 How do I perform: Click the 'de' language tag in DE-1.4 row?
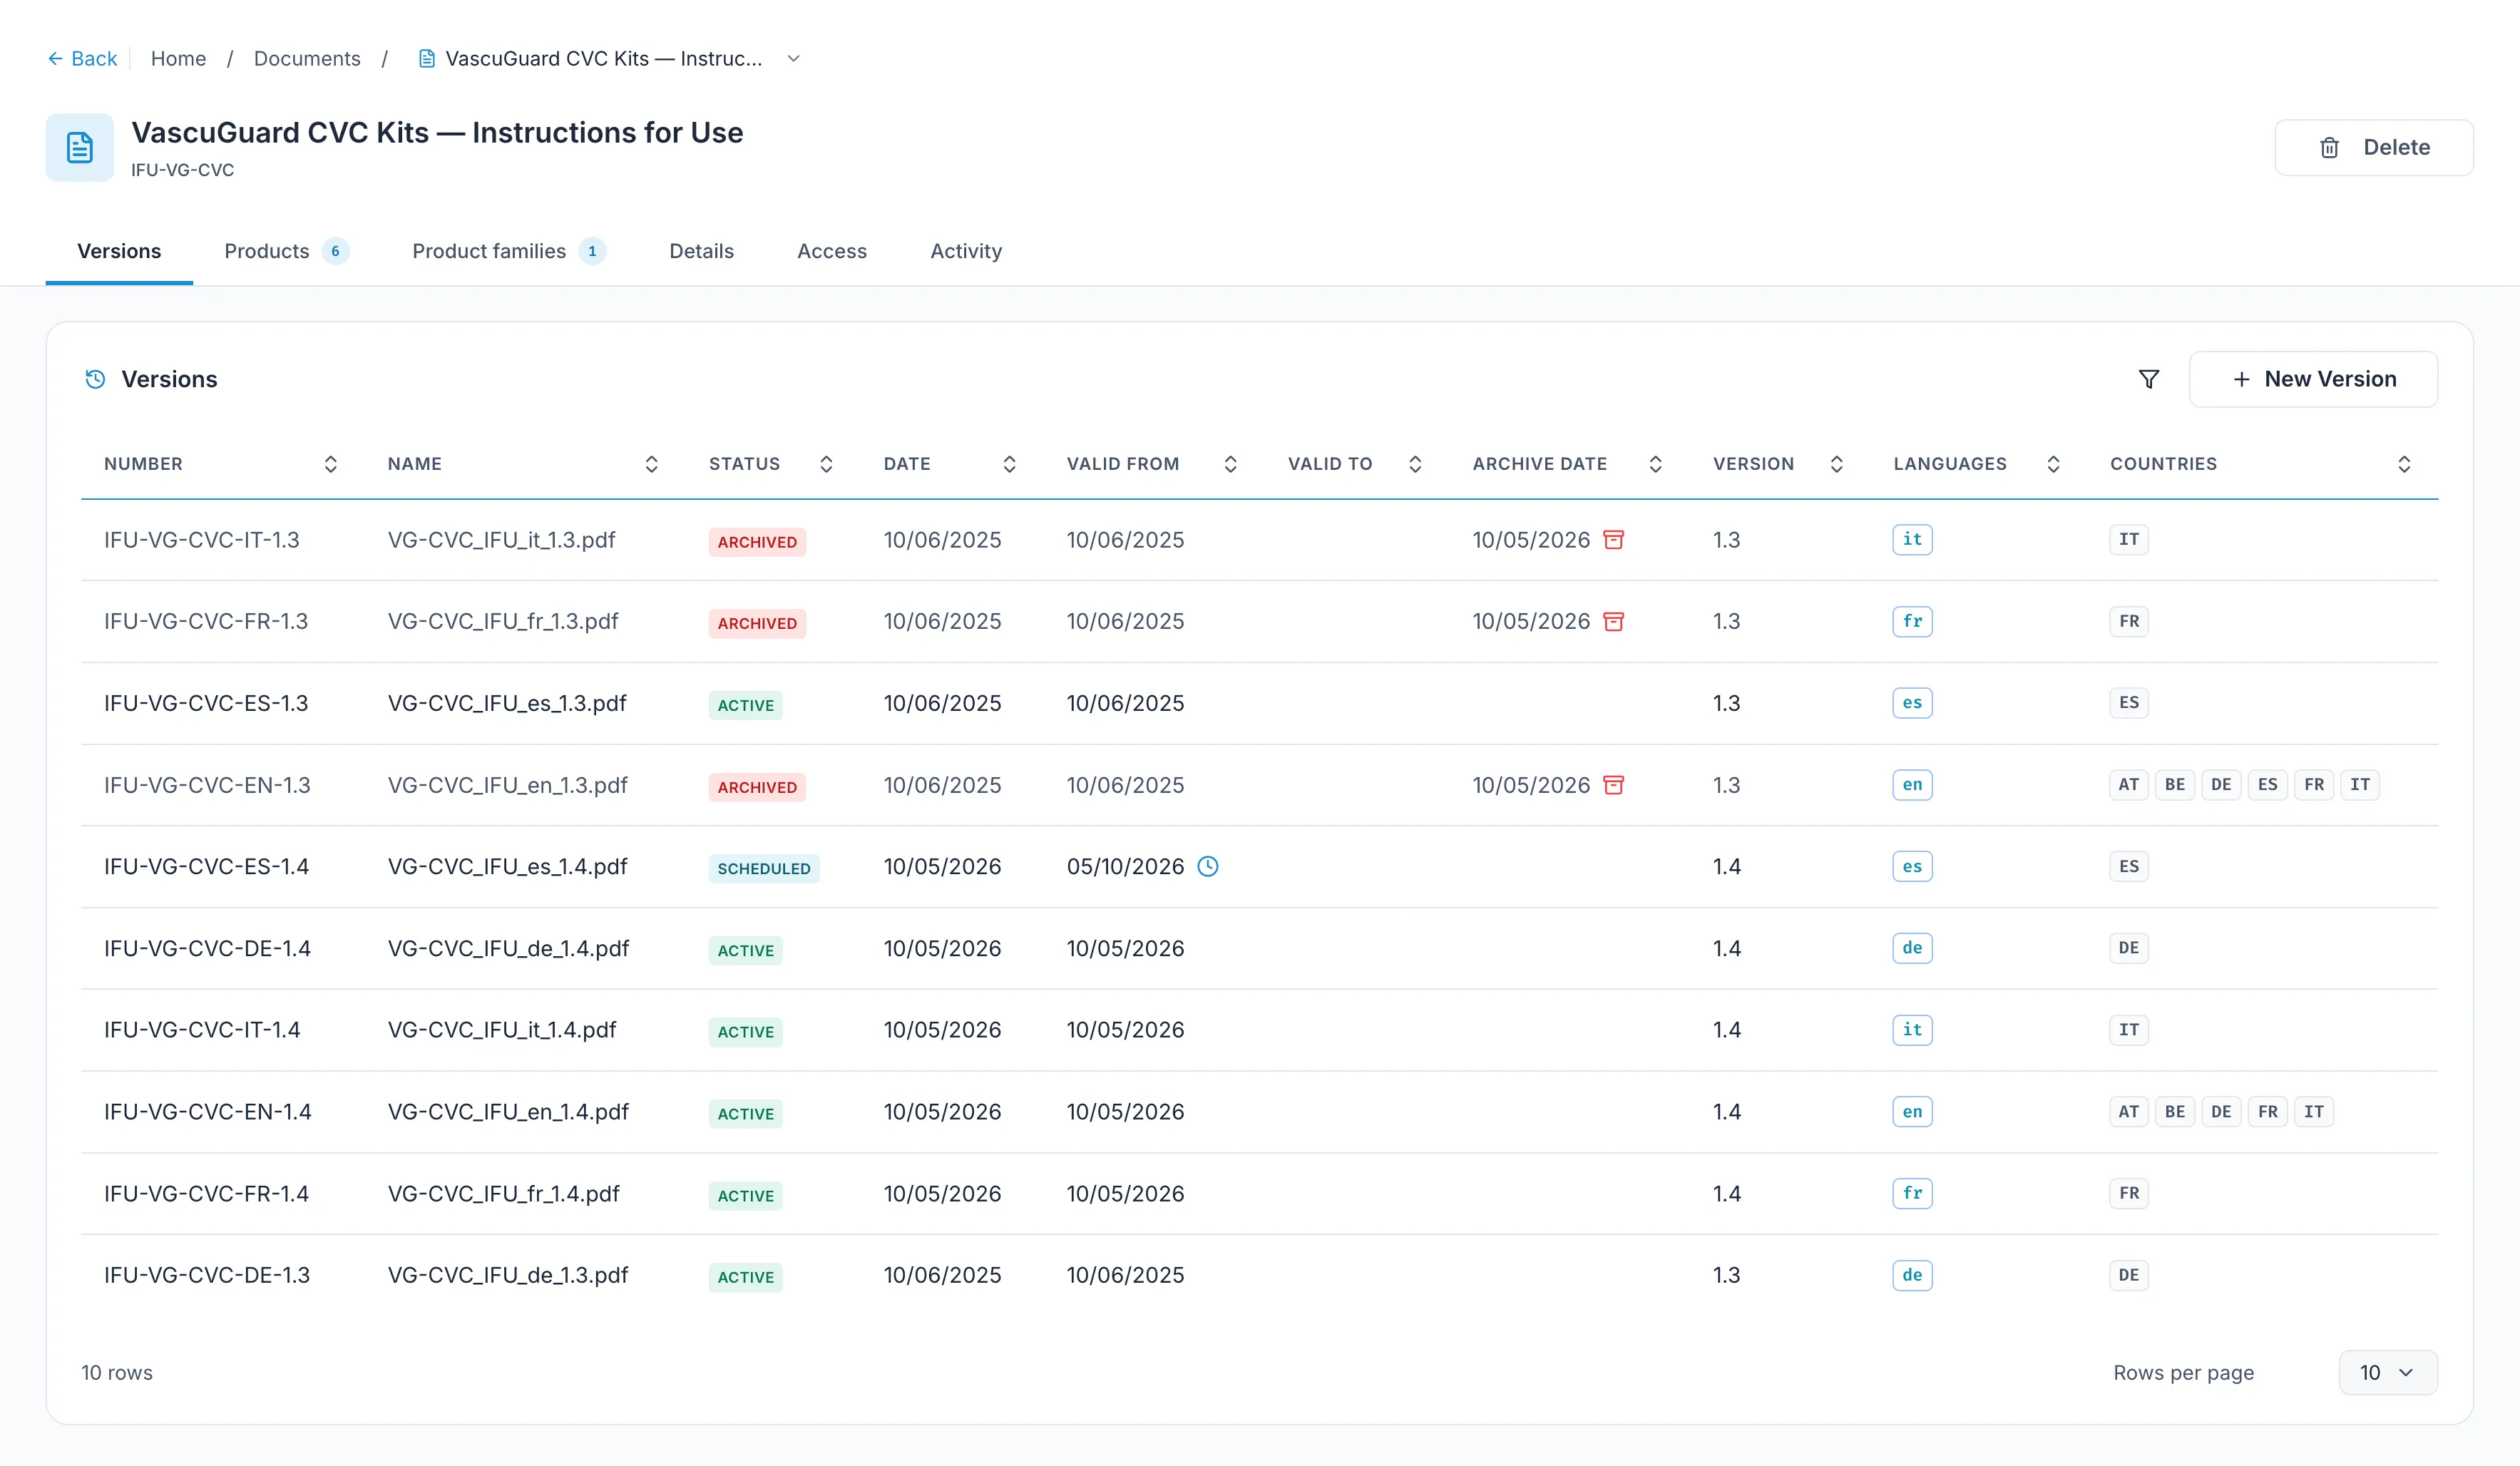[1912, 948]
